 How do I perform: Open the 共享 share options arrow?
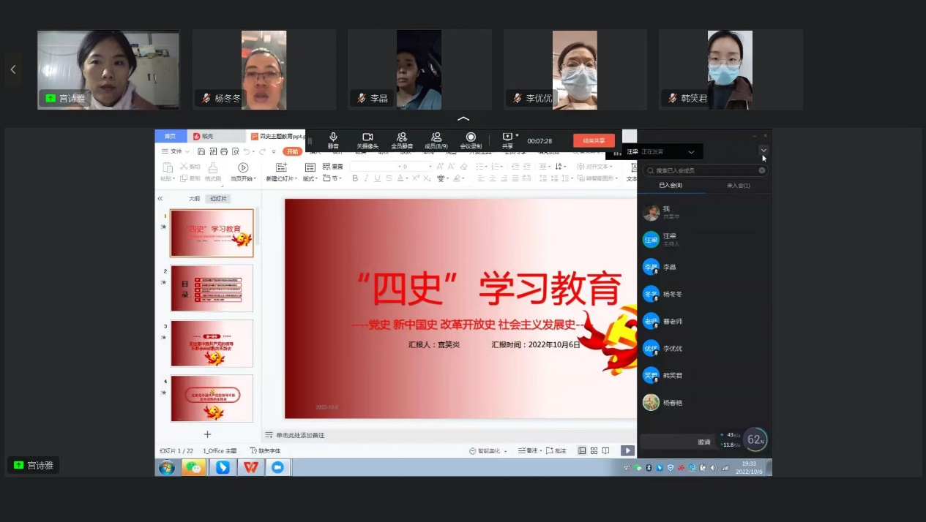518,135
